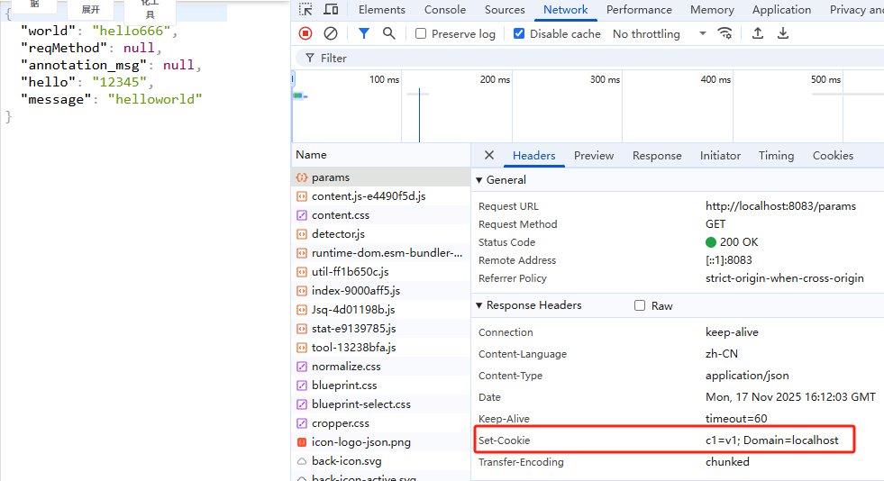Toggle Preserve log checkbox
Viewport: 884px width, 481px height.
pos(421,34)
